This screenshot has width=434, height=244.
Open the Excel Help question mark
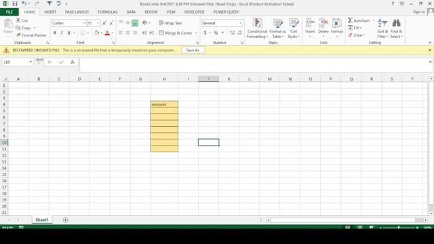pyautogui.click(x=393, y=3)
